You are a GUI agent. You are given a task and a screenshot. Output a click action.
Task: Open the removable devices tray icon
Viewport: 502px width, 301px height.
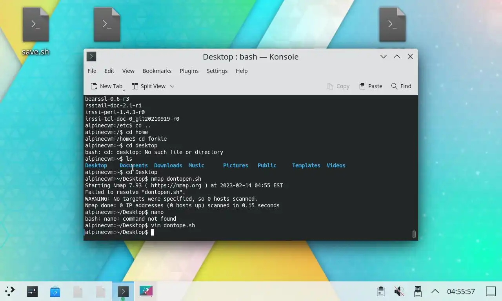point(418,291)
